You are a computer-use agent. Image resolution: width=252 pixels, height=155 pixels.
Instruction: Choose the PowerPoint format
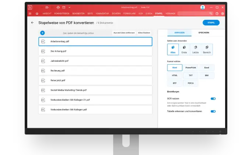click(x=190, y=68)
